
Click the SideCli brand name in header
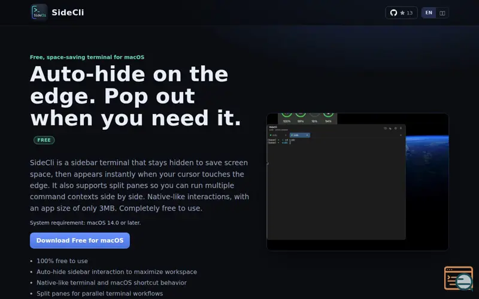coord(68,13)
